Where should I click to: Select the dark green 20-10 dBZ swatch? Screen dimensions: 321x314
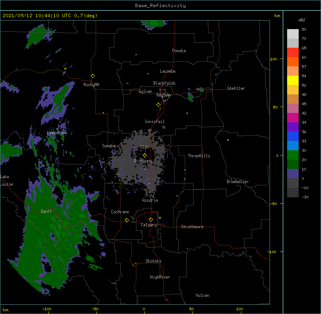[293, 164]
